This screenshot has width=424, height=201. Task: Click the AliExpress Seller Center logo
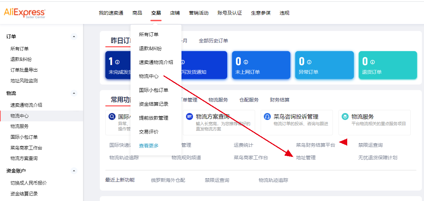[24, 13]
